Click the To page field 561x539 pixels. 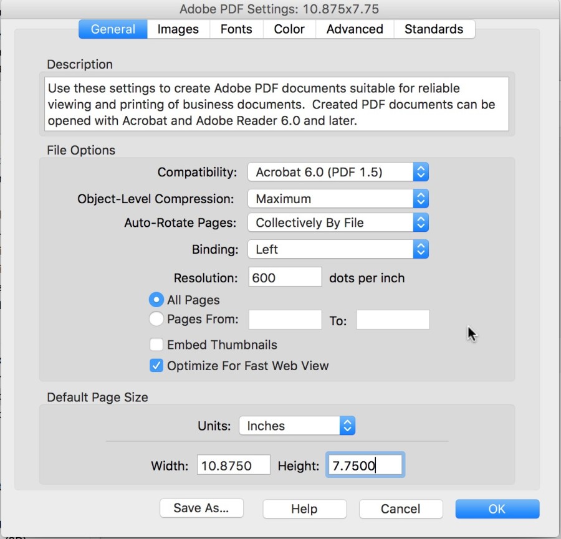pyautogui.click(x=393, y=320)
